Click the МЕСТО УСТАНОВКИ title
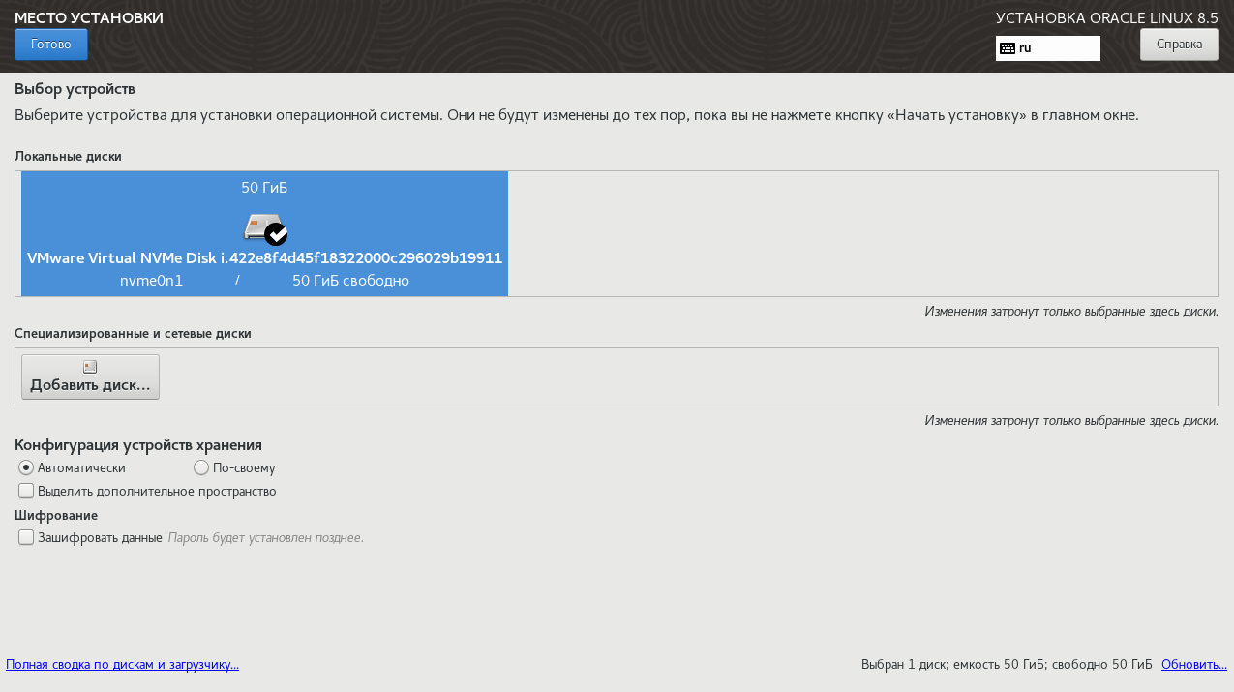1234x692 pixels. 89,18
